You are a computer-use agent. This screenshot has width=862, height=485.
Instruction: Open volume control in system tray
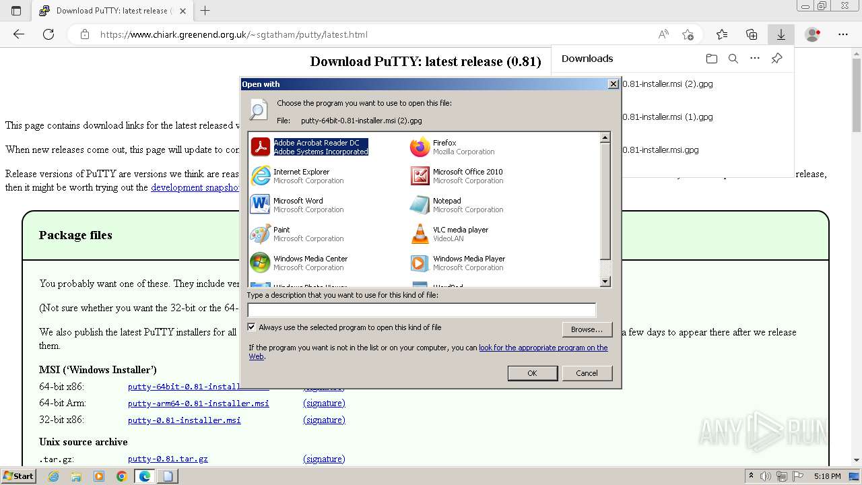(766, 476)
